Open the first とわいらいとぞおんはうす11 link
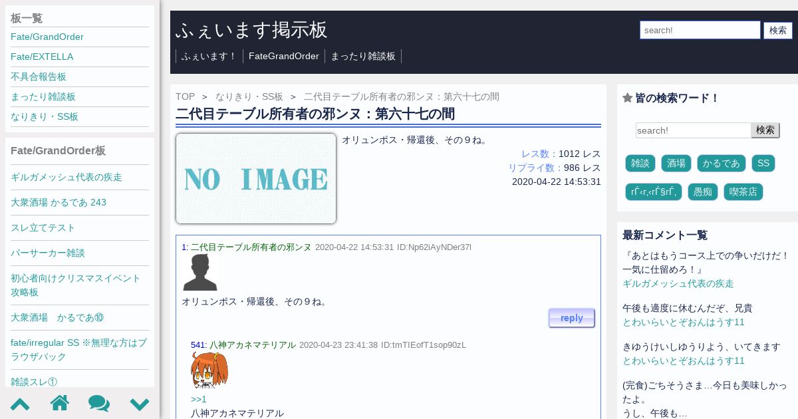The width and height of the screenshot is (798, 419). [684, 322]
